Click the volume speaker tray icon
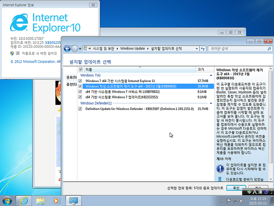Viewport: 274px width, 206px height. [242, 201]
